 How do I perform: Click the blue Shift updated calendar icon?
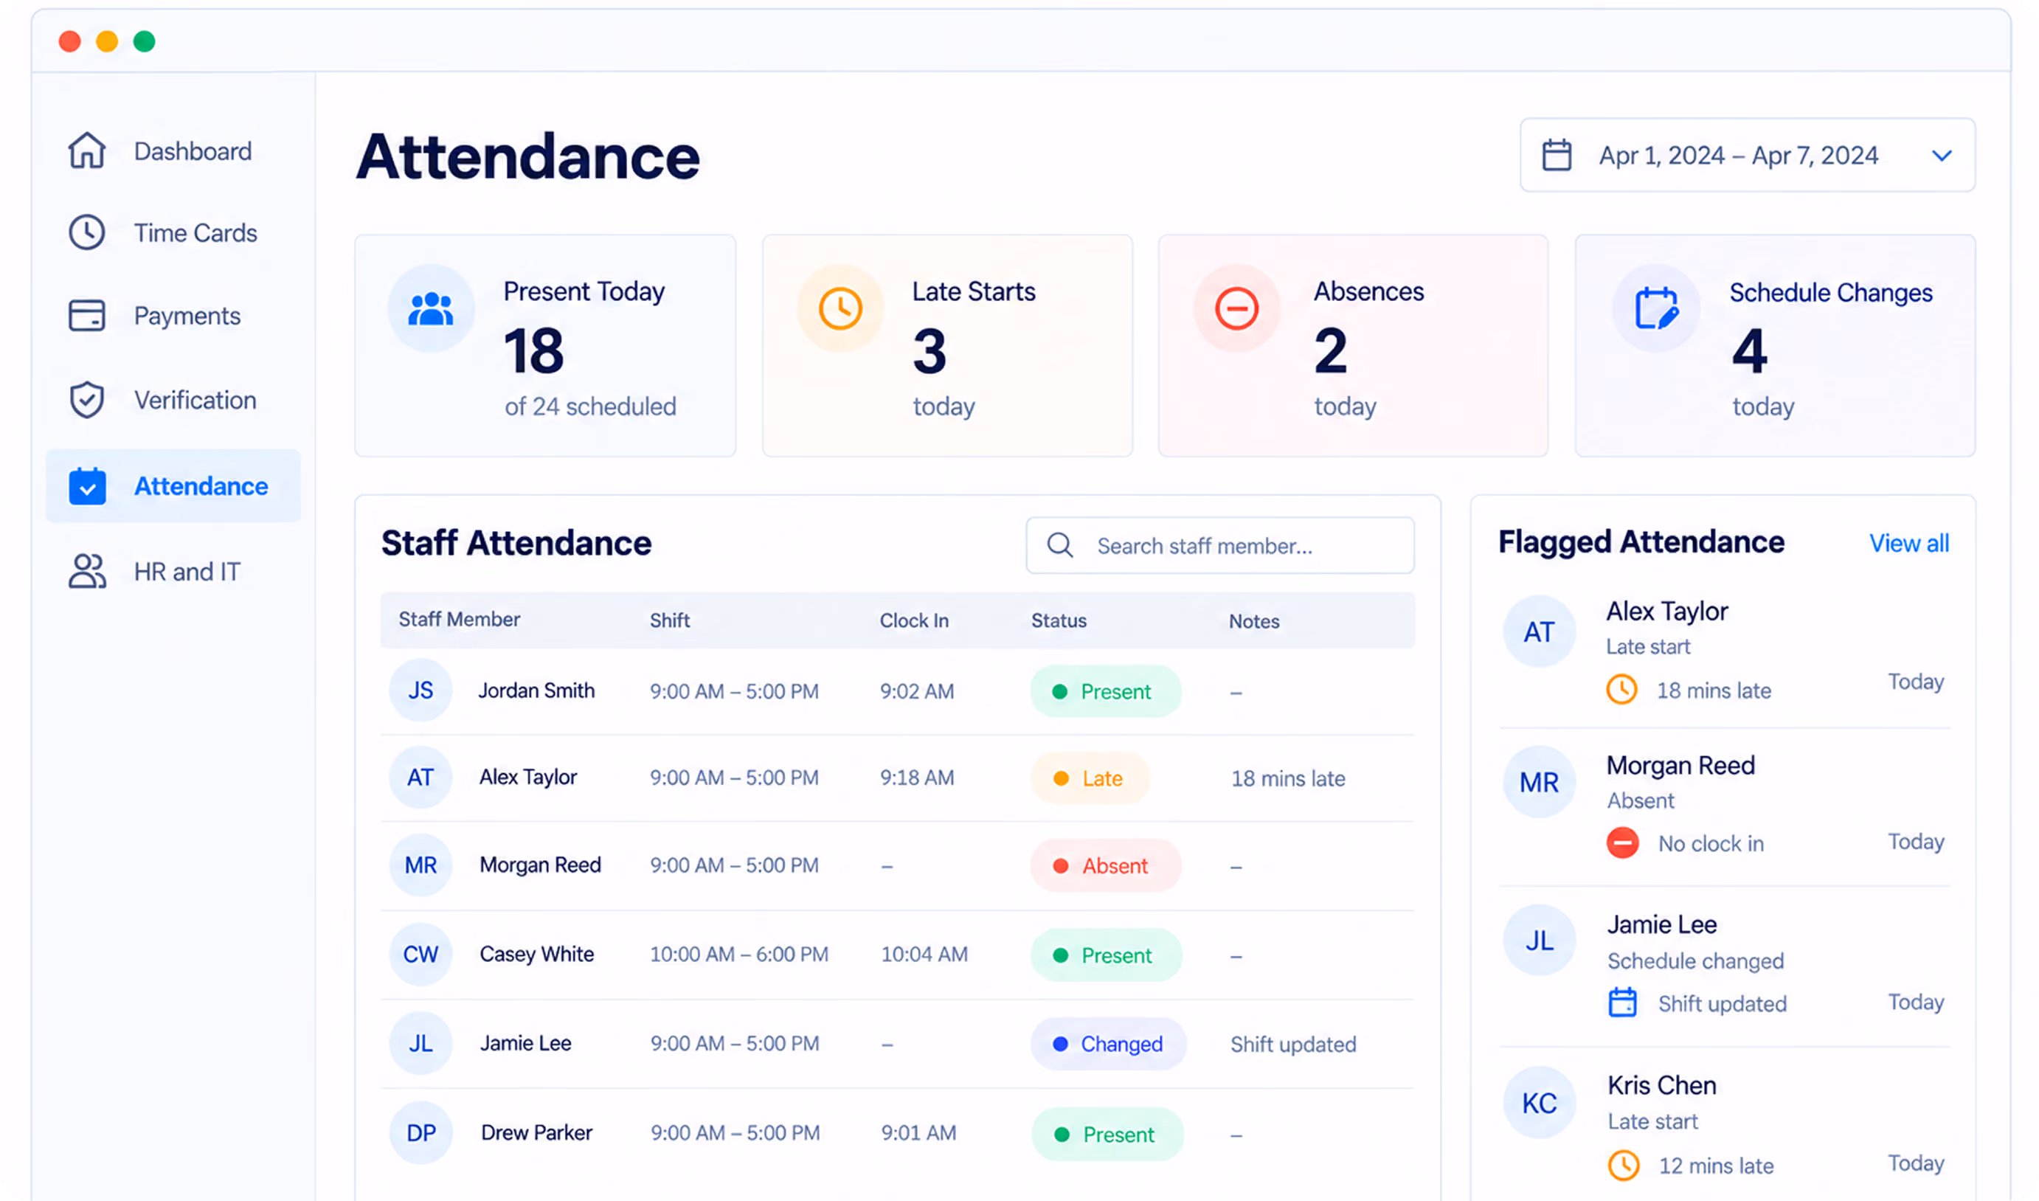[x=1622, y=1003]
